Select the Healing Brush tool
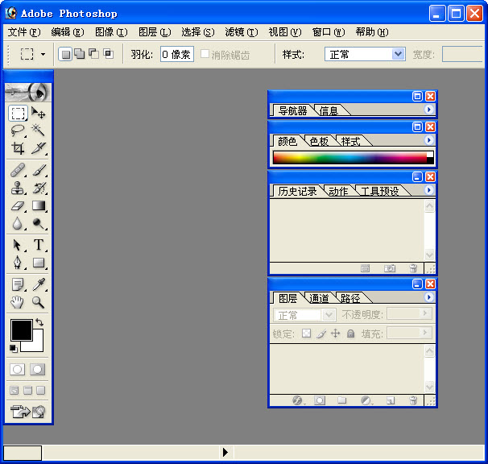 18,170
